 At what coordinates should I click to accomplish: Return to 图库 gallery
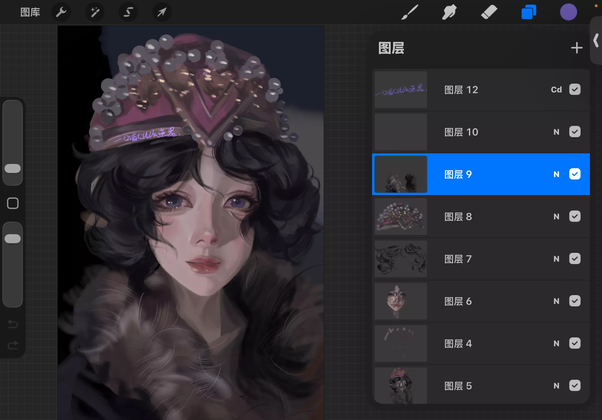coord(30,12)
